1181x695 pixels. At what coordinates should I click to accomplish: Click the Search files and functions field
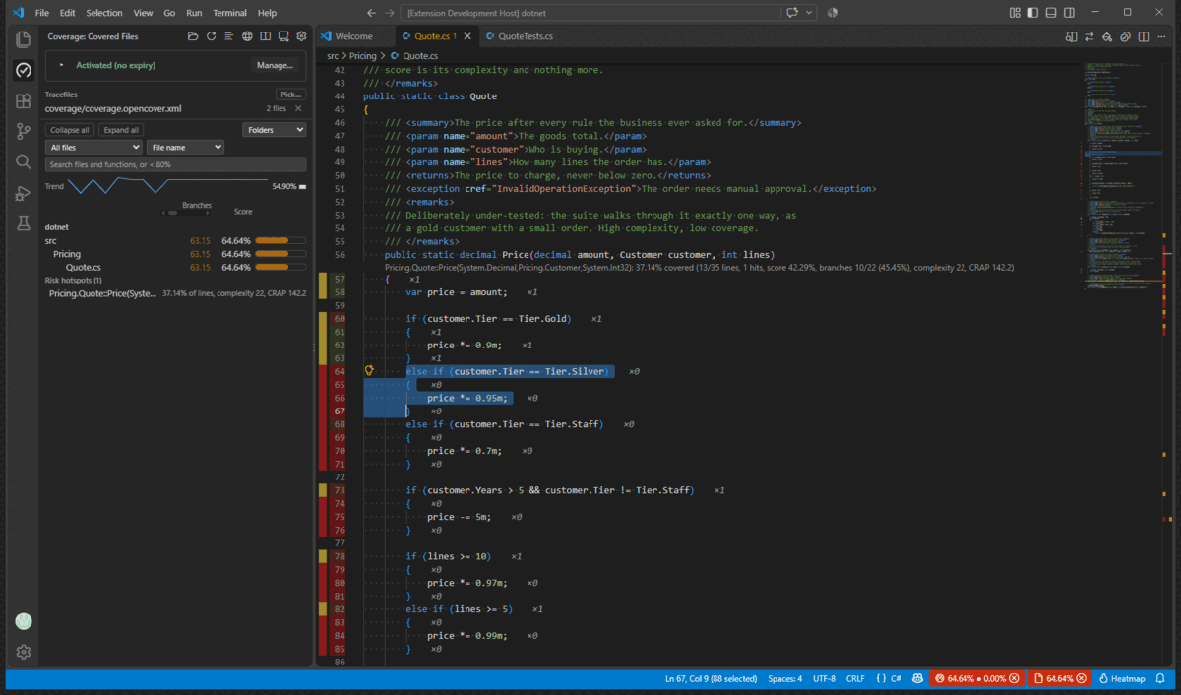(175, 164)
